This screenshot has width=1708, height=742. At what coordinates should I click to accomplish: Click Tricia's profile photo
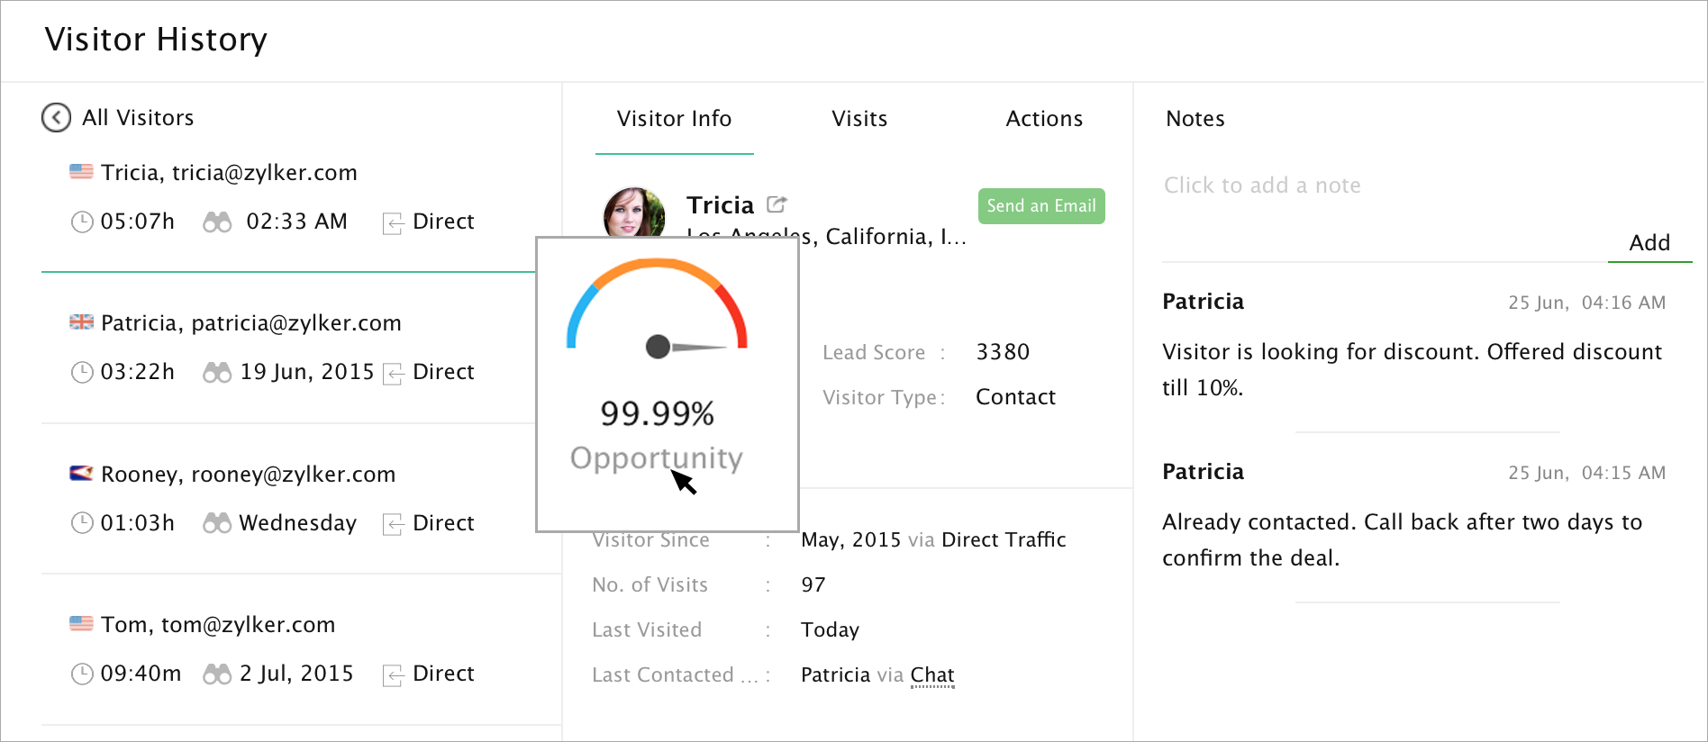pyautogui.click(x=634, y=213)
